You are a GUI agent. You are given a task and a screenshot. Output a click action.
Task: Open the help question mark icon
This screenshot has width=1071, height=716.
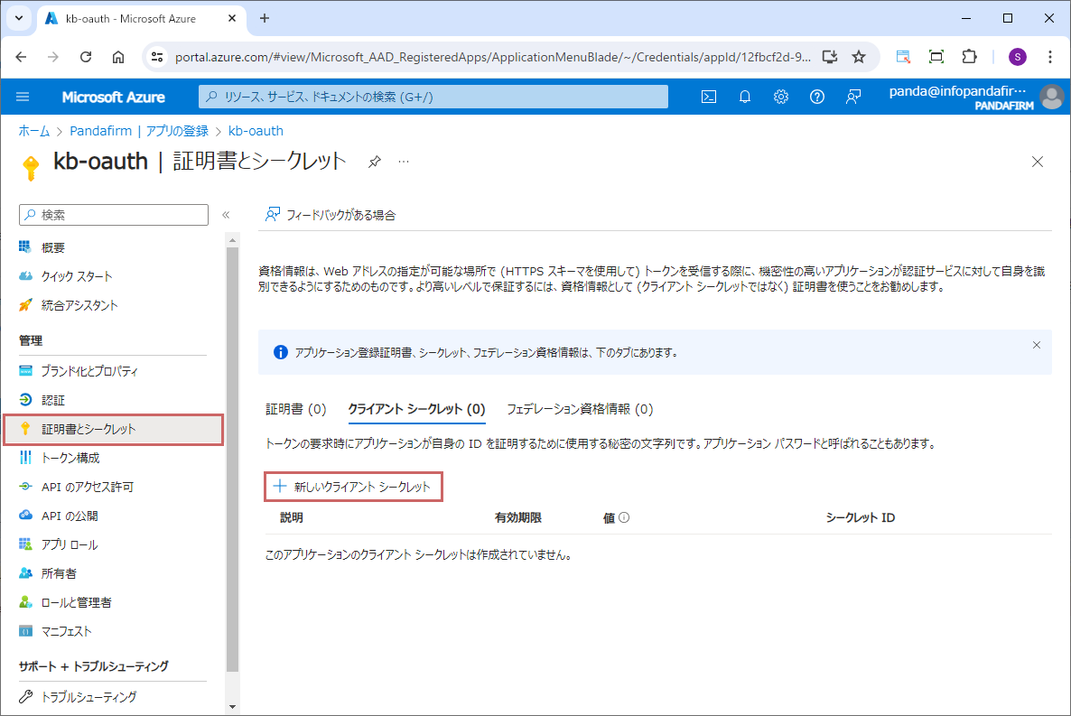817,97
